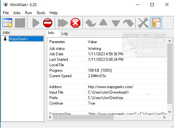
Task: Click the move down triangle icon
Action: (116, 23)
